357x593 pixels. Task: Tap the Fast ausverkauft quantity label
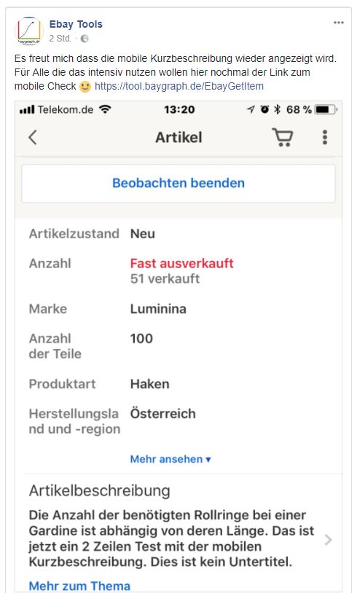181,263
